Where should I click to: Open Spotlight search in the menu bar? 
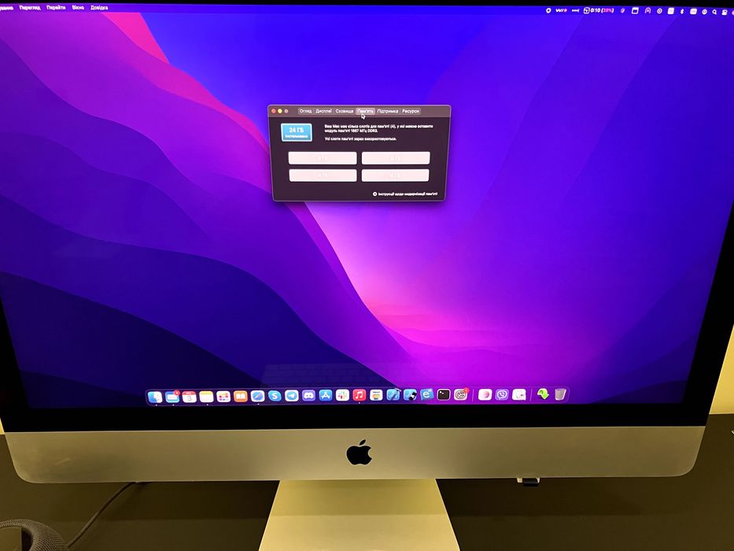714,12
